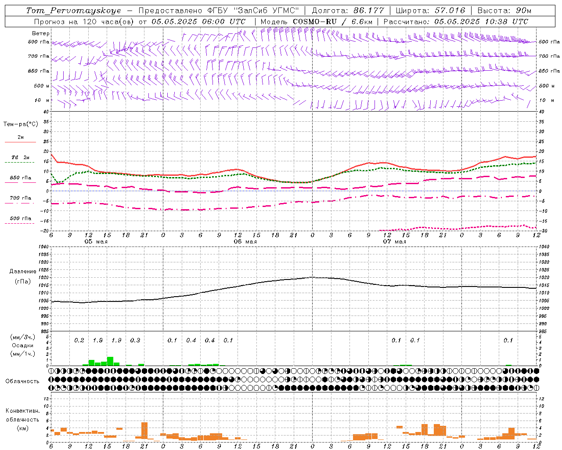This screenshot has height=450, width=562.
Task: Click the "Ветер" wind panel label
Action: (41, 33)
